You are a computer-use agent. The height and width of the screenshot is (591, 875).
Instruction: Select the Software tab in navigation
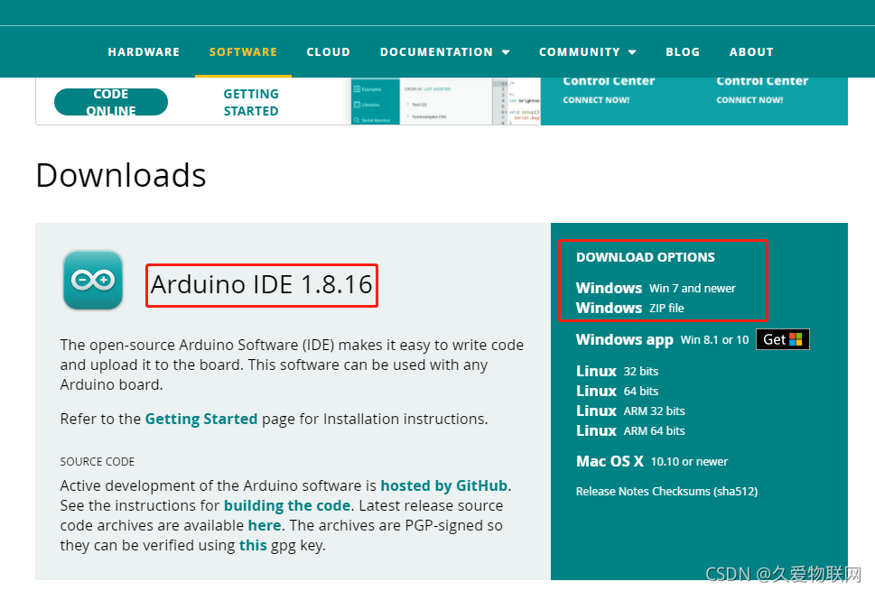243,51
